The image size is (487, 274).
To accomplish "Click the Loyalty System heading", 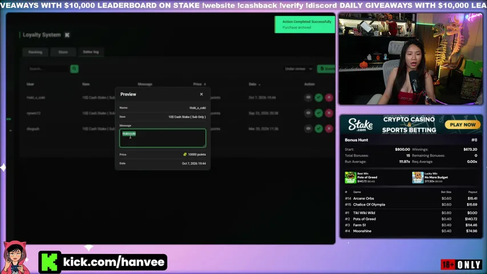I will click(x=42, y=35).
